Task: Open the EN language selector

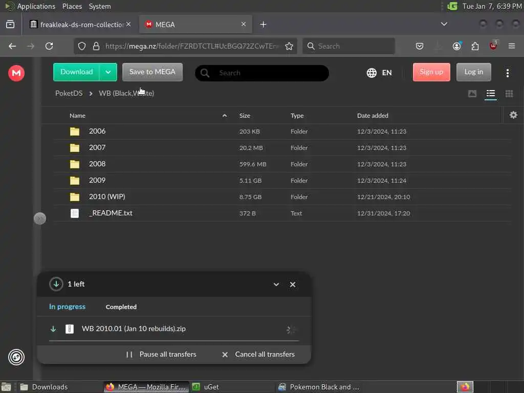Action: 379,73
